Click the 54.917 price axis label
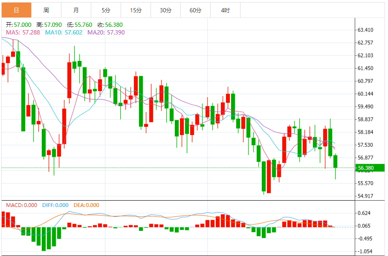Image resolution: width=388 pixels, height=256 pixels. (x=365, y=196)
